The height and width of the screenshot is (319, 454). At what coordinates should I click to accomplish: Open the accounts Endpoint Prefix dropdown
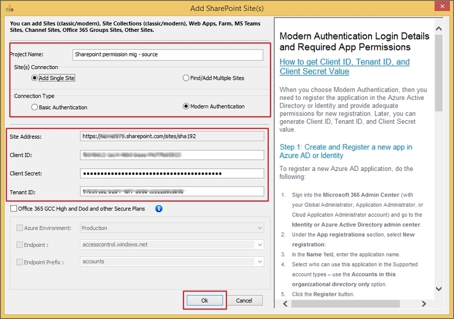point(172,261)
